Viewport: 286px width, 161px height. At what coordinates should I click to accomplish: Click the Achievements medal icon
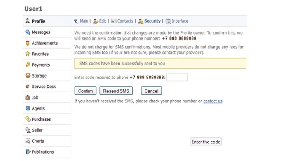point(28,43)
